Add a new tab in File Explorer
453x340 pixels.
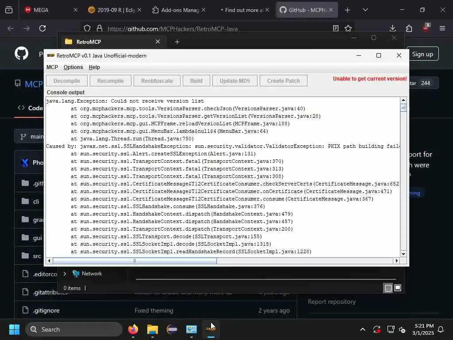[177, 42]
